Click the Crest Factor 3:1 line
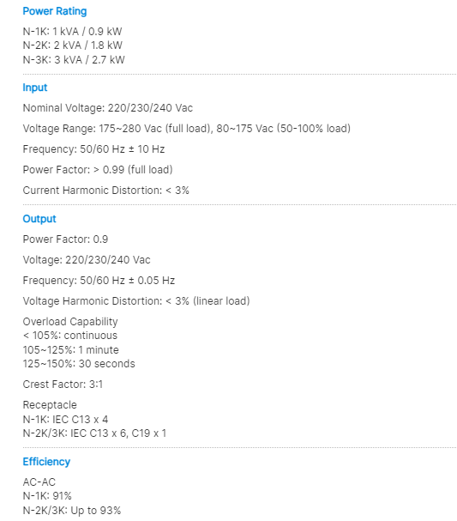Screen dimensions: 457x521 [63, 385]
